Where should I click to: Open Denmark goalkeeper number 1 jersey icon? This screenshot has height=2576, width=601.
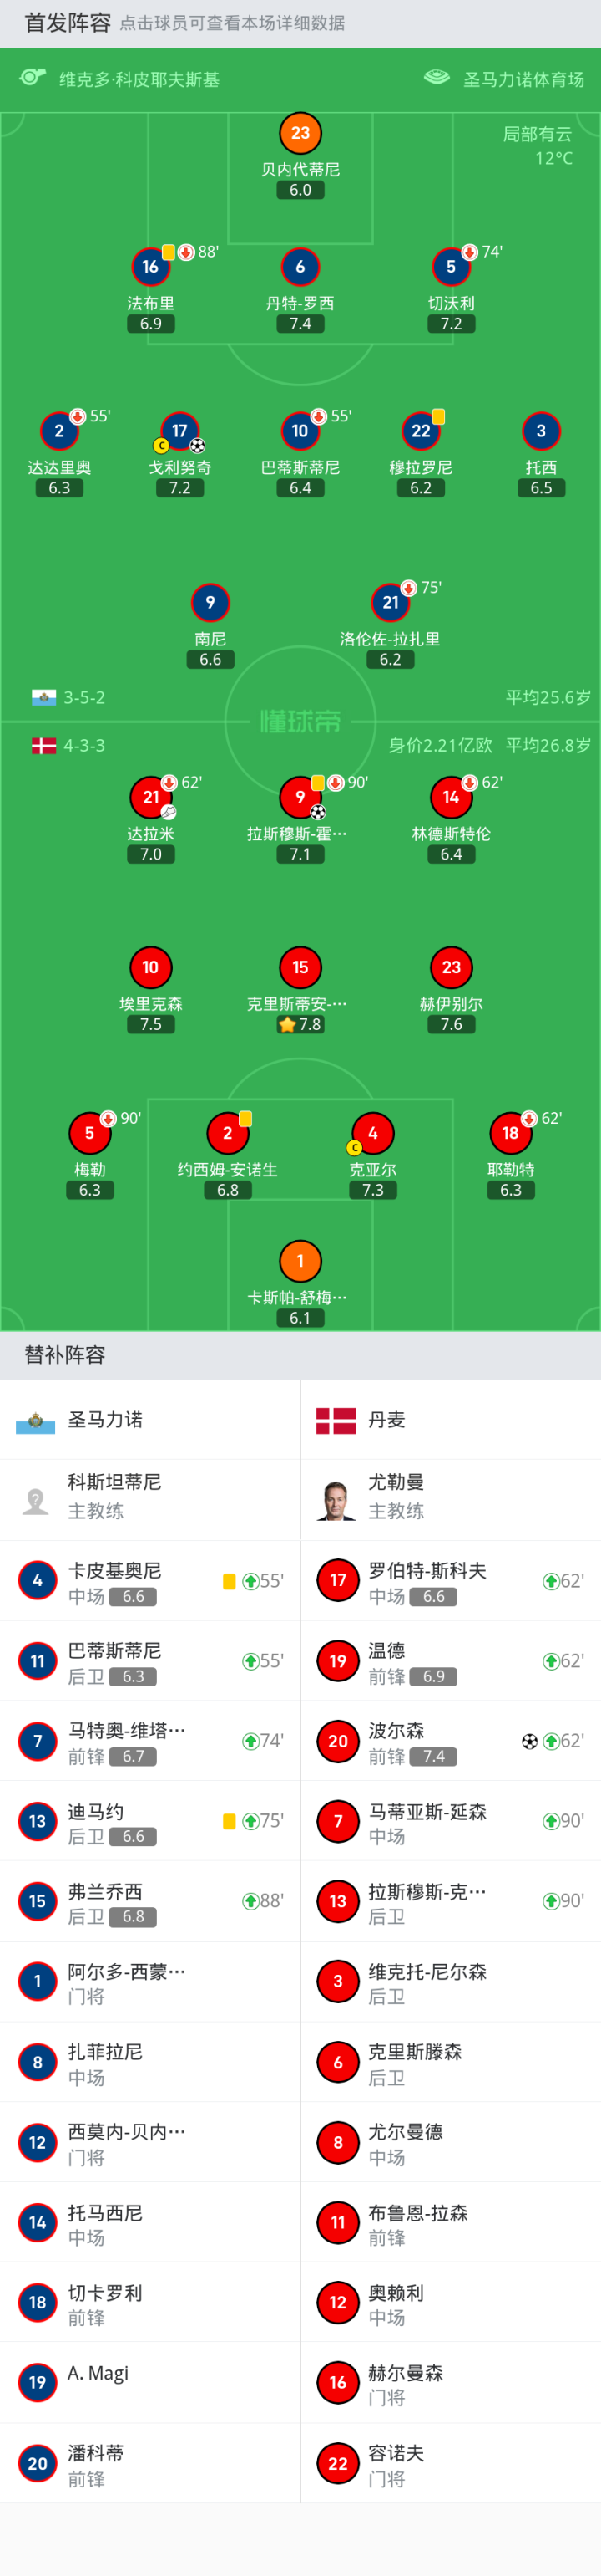[300, 1261]
